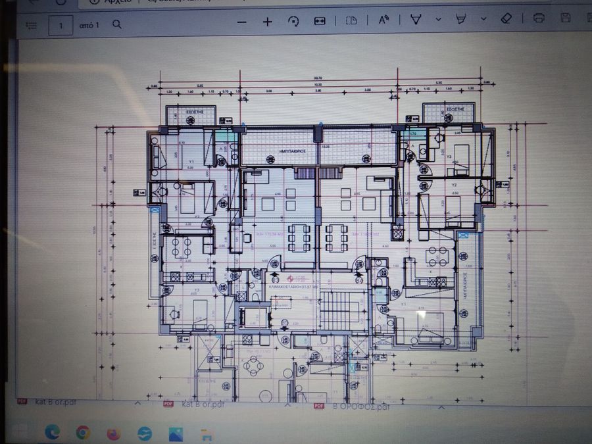Open Firefox from the taskbar

[x=113, y=433]
